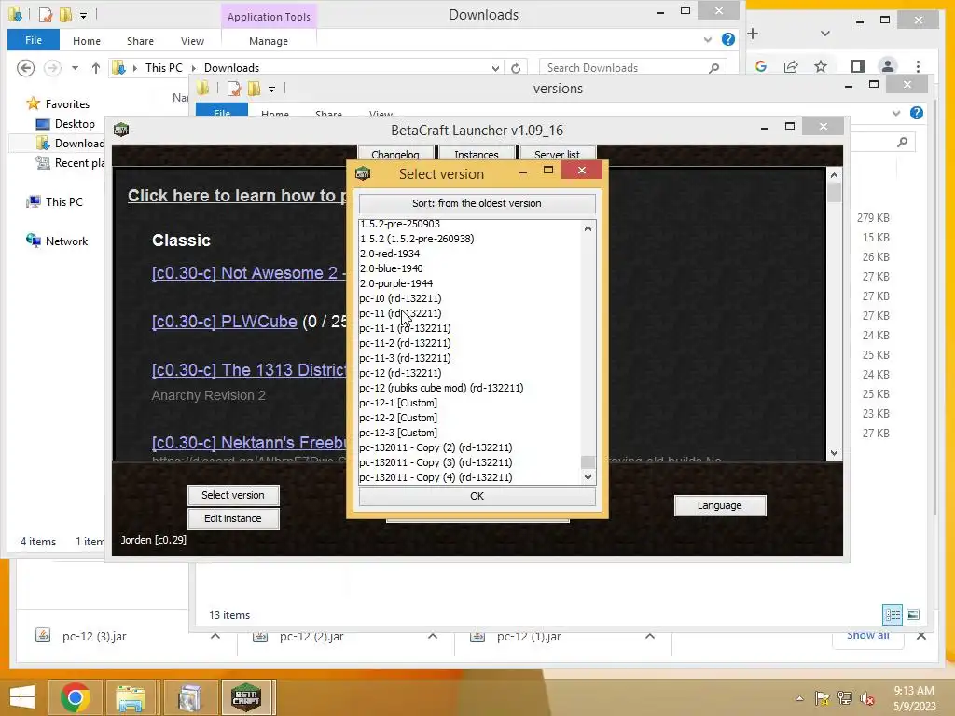
Task: Open options for pc-12 (1).jar download
Action: (x=650, y=636)
